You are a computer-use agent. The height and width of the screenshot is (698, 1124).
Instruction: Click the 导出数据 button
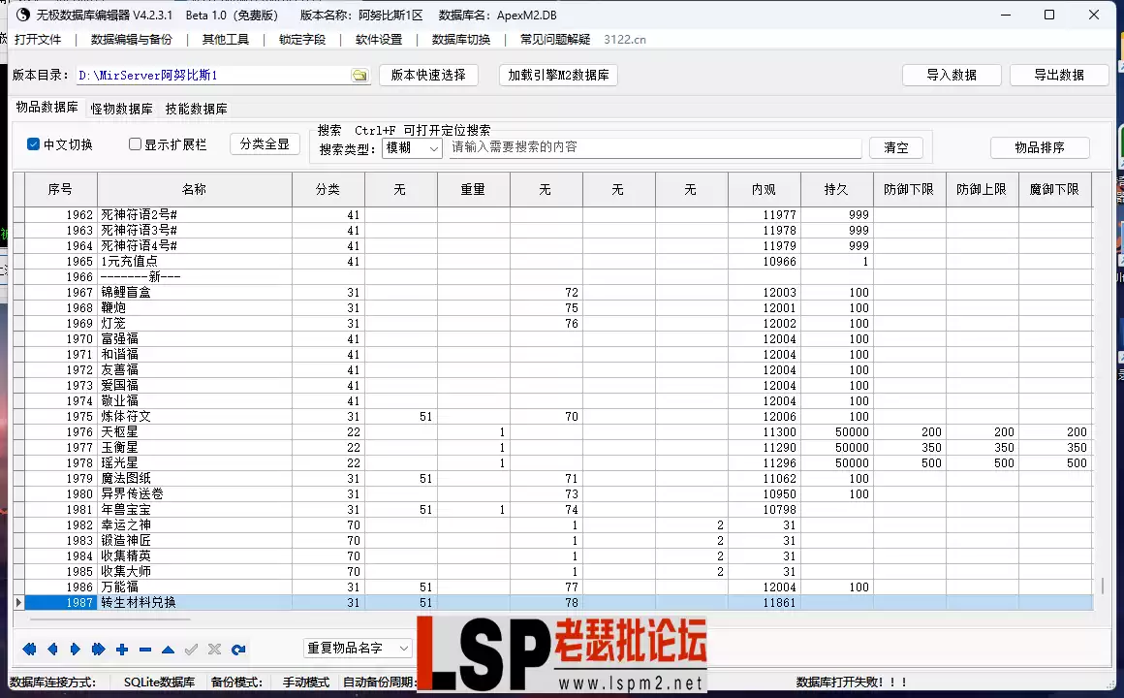coord(1059,74)
